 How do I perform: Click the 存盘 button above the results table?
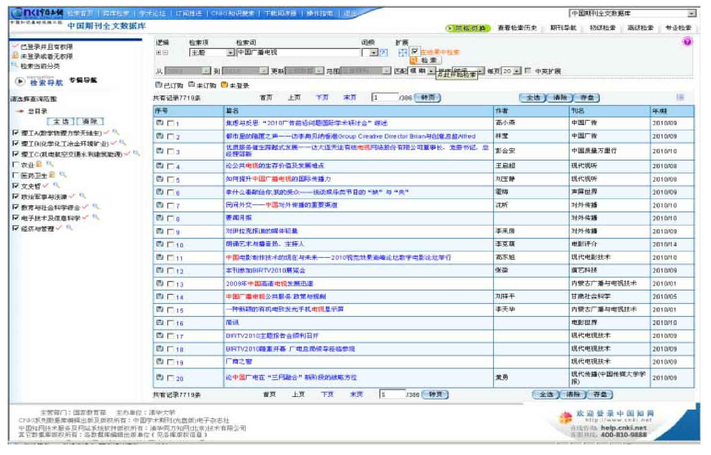pyautogui.click(x=587, y=98)
